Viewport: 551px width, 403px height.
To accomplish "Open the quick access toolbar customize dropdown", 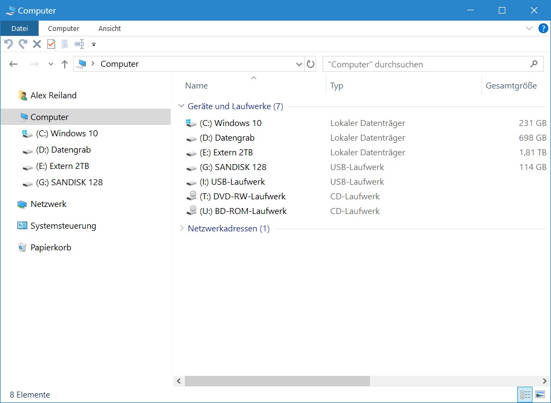I will 94,45.
